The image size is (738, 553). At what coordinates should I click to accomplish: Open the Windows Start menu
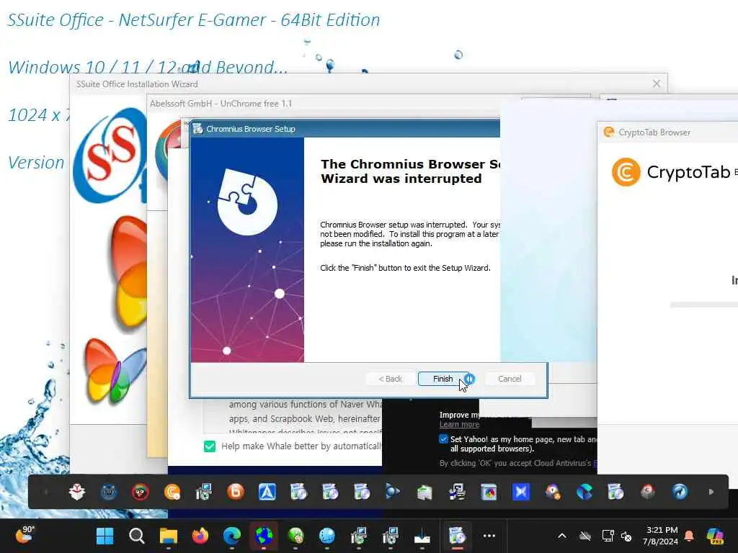point(105,536)
